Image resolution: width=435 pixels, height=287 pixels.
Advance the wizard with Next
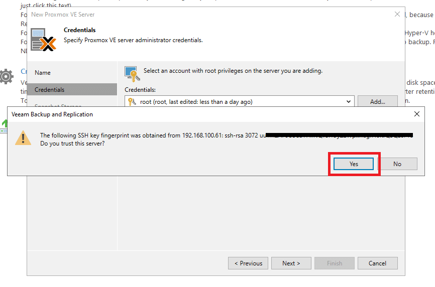coord(291,263)
